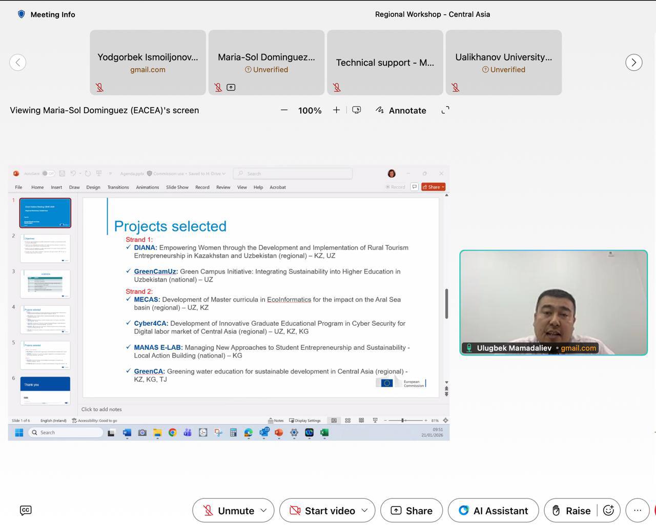
Task: Show next participants with right arrow
Action: (x=634, y=62)
